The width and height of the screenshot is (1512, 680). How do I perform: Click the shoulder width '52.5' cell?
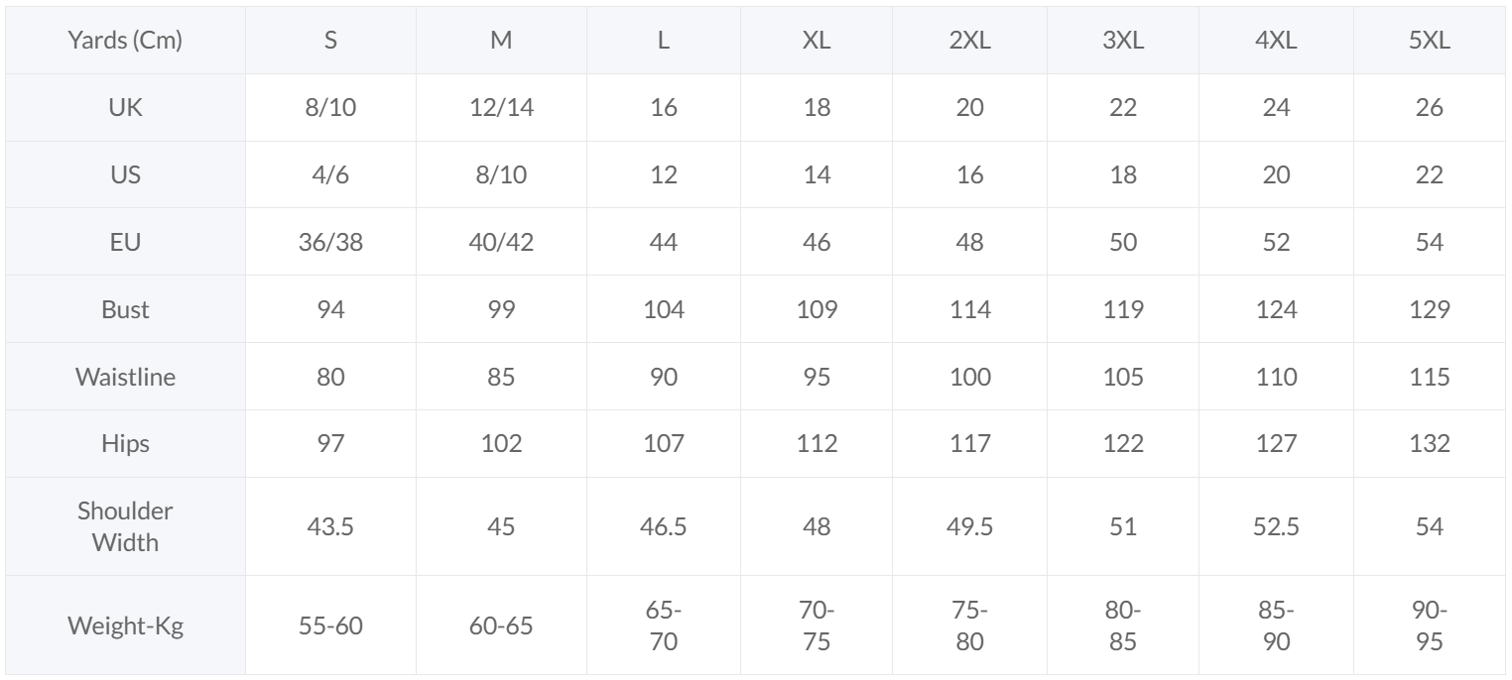1276,526
